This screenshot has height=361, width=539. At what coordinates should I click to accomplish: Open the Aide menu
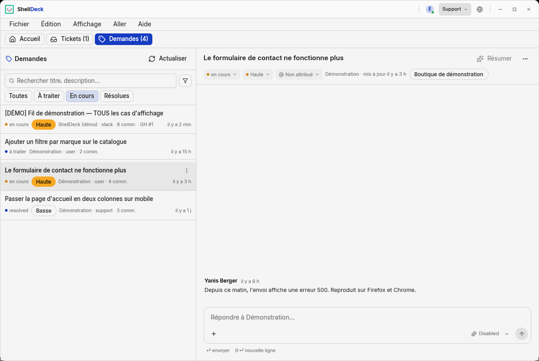pos(145,24)
